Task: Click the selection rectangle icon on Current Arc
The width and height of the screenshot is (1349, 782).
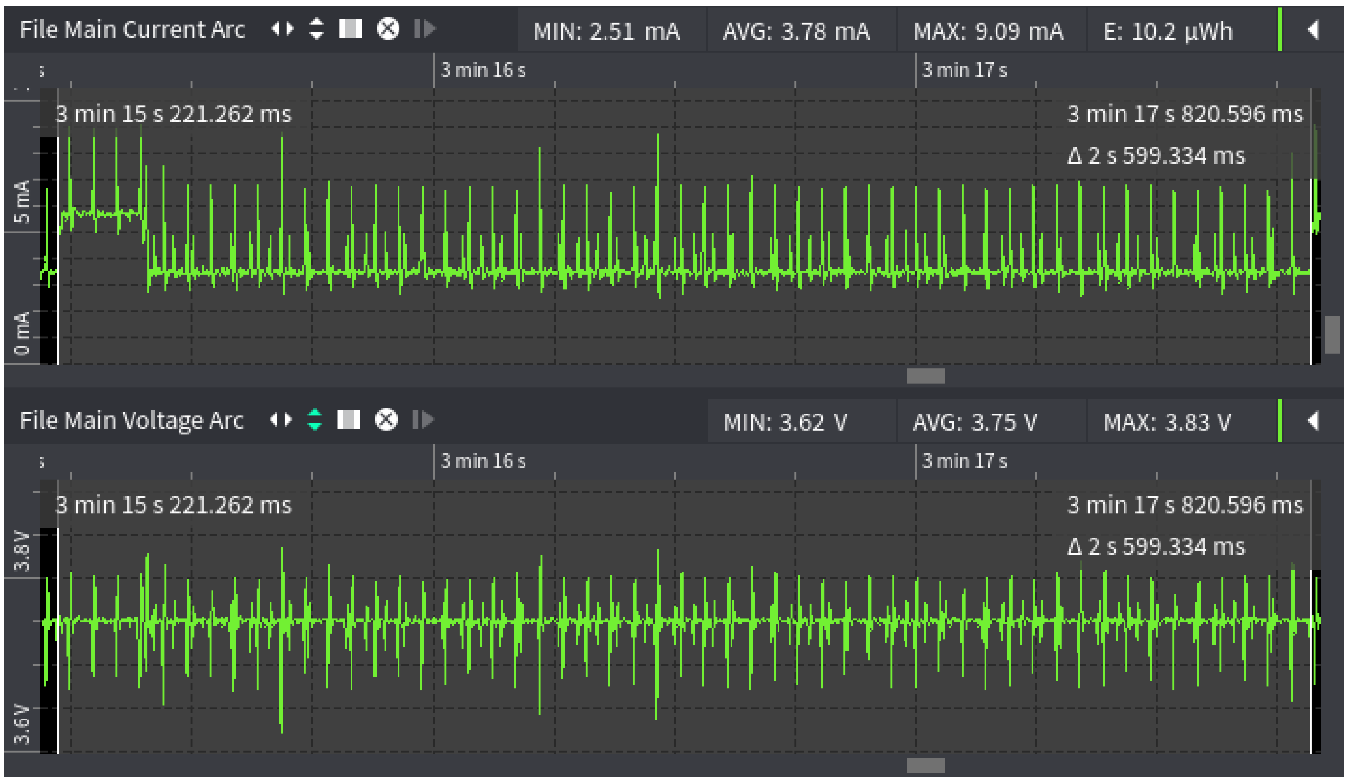Action: click(x=351, y=29)
